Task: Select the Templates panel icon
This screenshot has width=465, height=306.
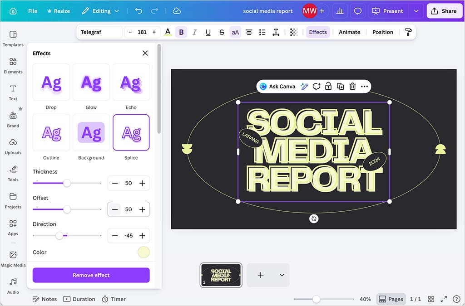Action: pos(13,39)
